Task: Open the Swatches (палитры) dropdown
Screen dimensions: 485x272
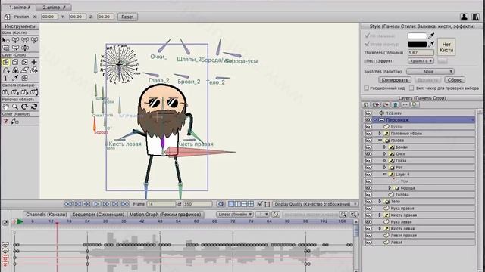Action: point(430,71)
